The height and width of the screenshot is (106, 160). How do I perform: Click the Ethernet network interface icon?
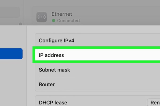[x=41, y=17]
